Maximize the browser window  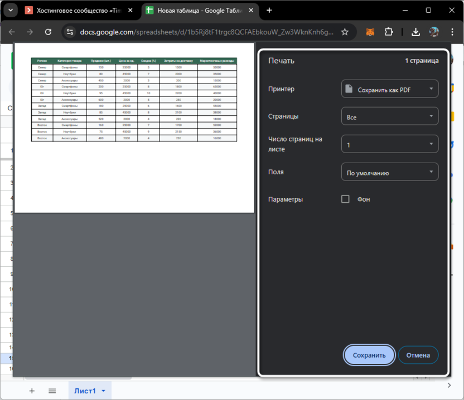(428, 11)
